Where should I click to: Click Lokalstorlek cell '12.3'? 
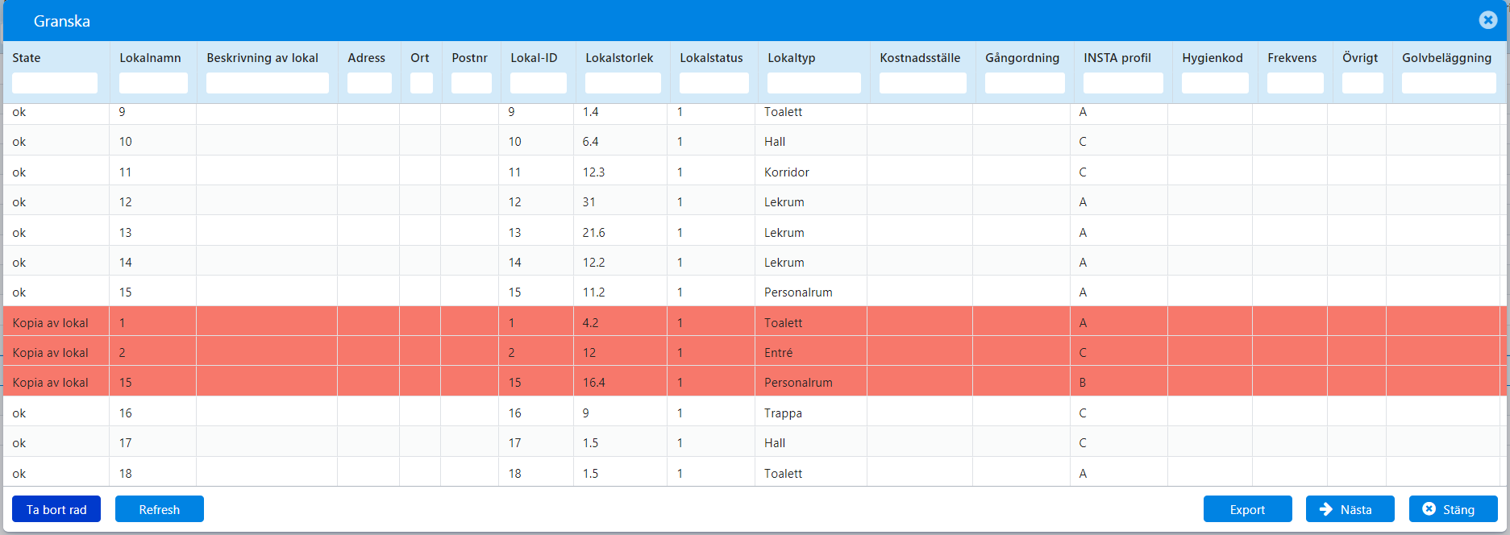593,172
